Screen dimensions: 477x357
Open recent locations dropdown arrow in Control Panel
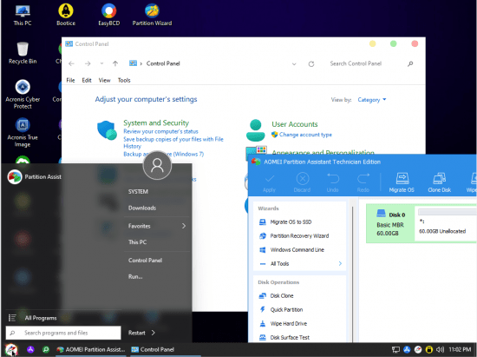pos(102,63)
